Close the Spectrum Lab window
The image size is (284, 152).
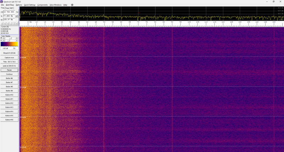point(280,1)
